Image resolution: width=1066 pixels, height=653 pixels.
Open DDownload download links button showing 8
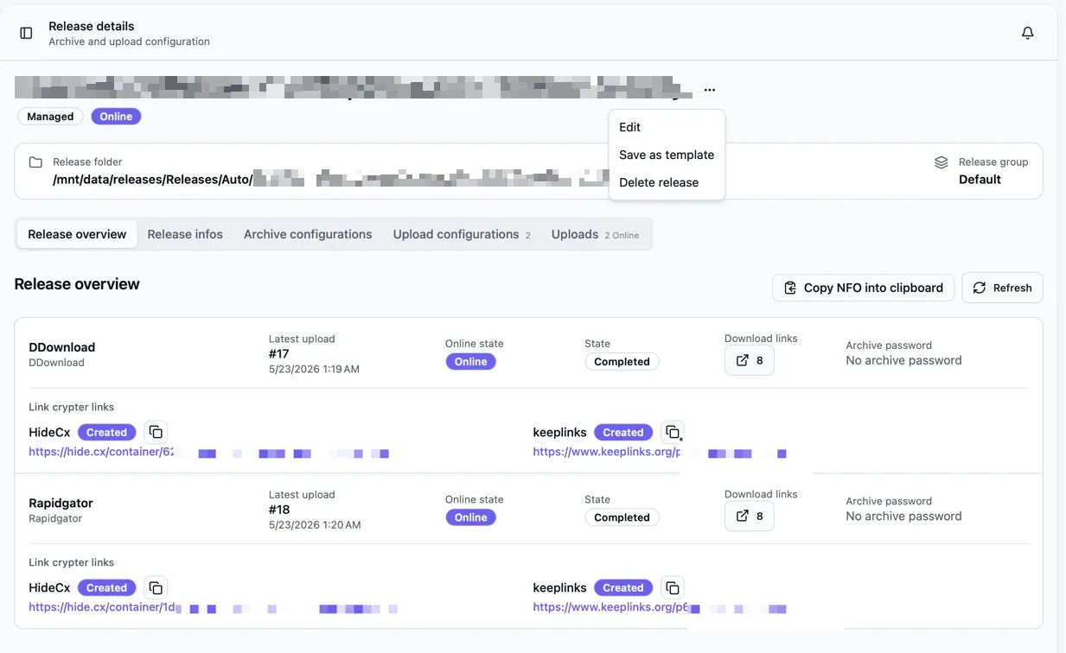pos(750,360)
